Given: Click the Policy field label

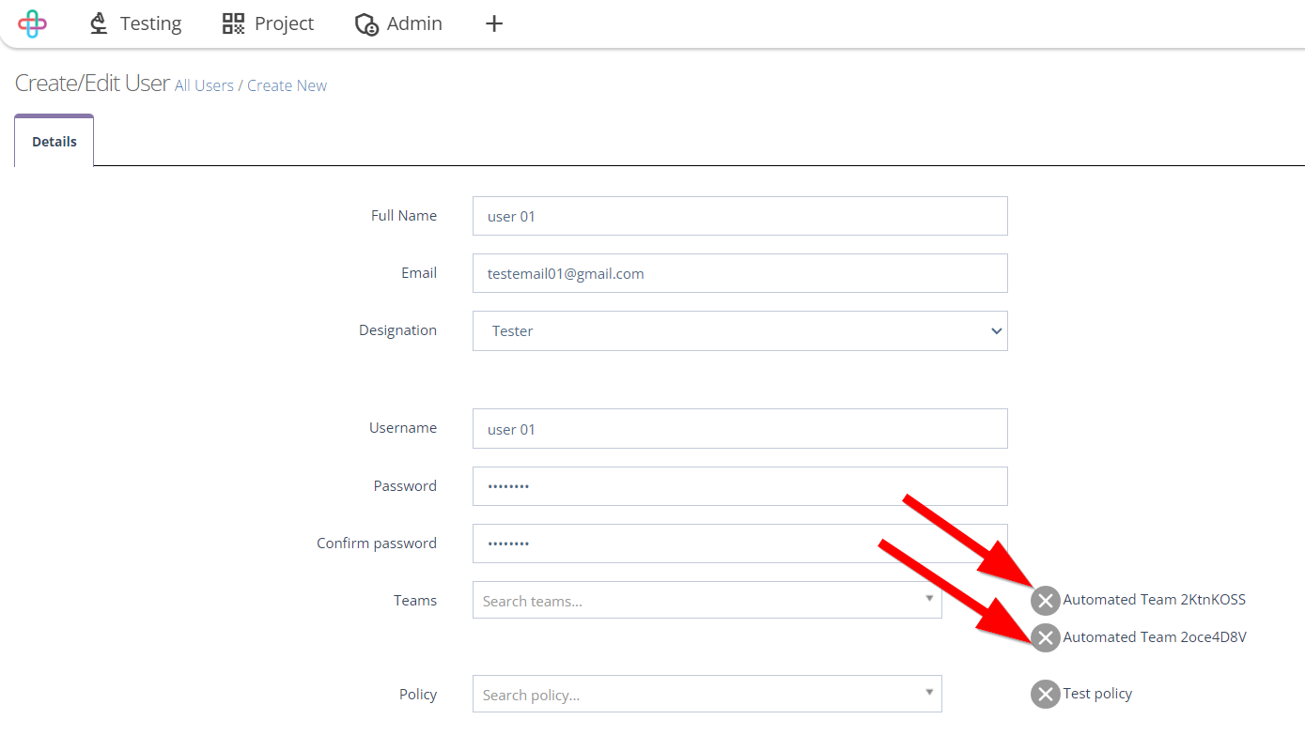Looking at the screenshot, I should coord(418,695).
